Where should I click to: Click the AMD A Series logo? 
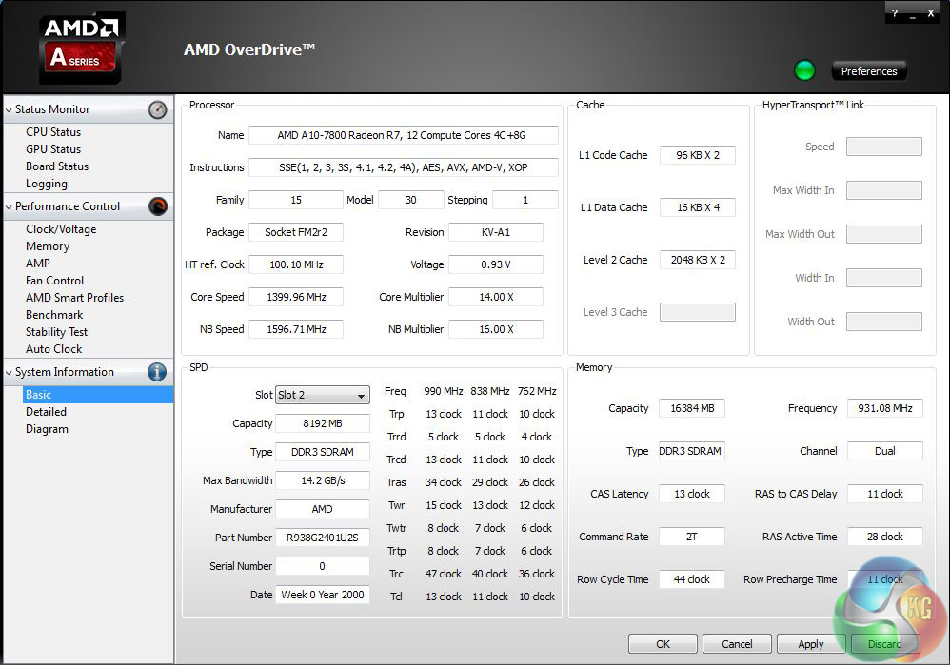[x=83, y=48]
